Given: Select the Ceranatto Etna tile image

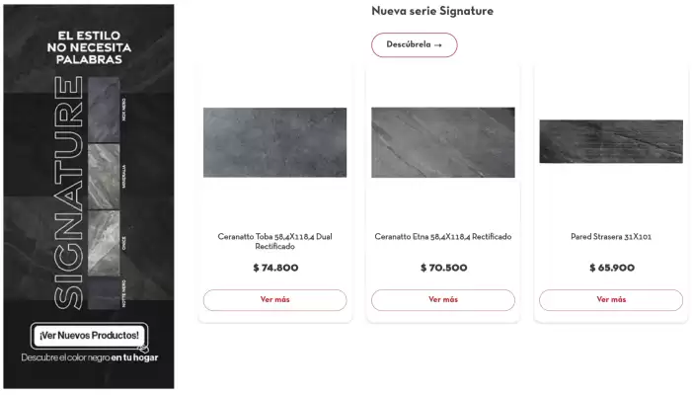Looking at the screenshot, I should pyautogui.click(x=442, y=142).
